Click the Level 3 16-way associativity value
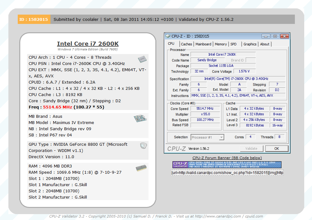The width and height of the screenshot is (312, 220). (x=277, y=125)
